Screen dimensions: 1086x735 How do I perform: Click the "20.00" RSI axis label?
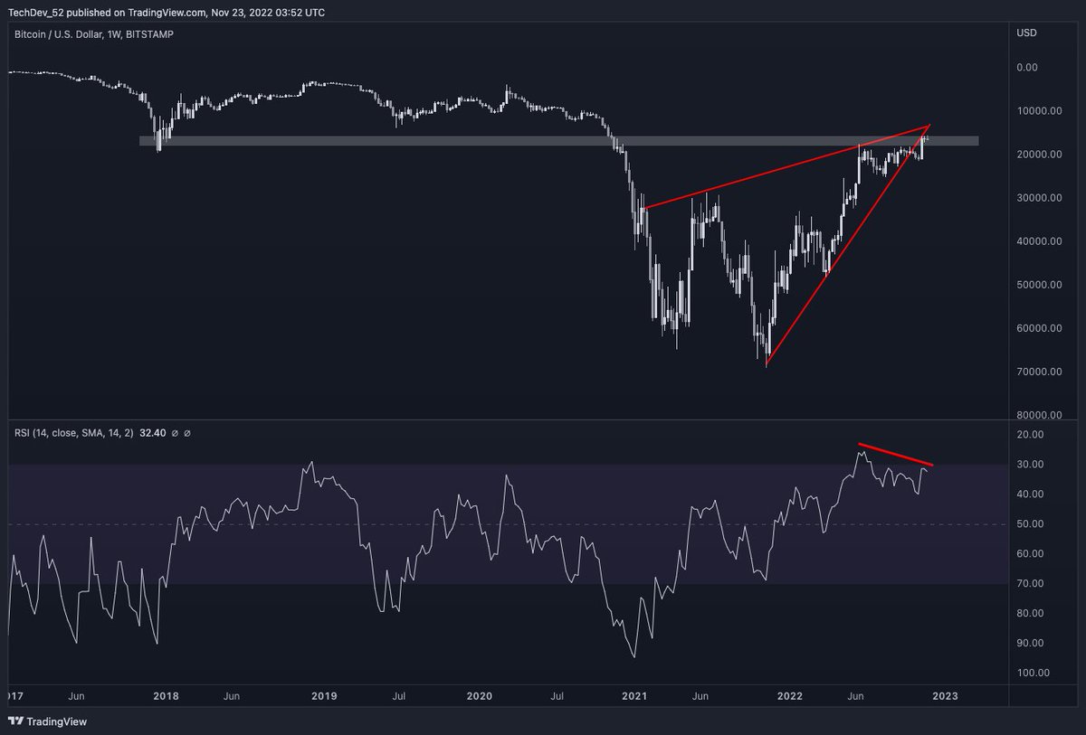1030,435
